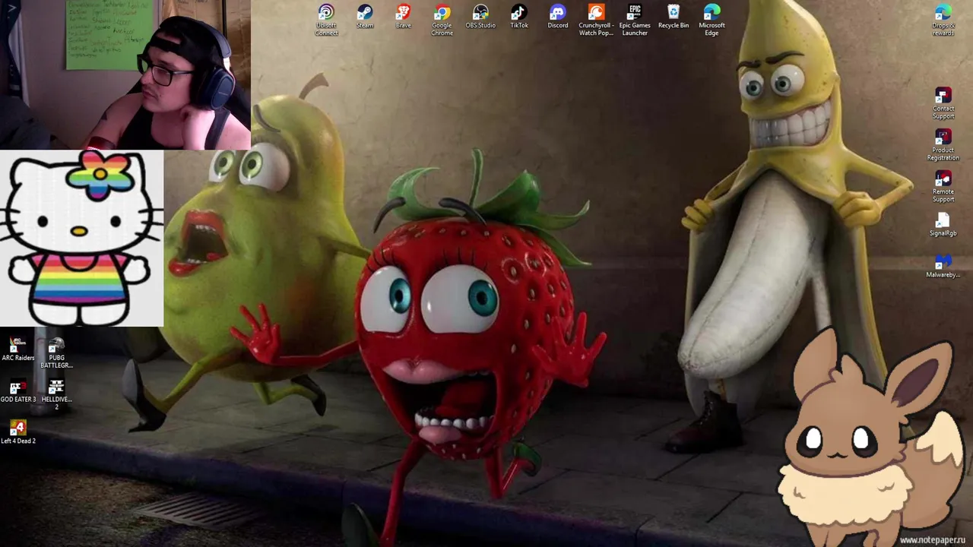Click the PUBG BATTLEGROUNDS icon
Viewport: 973px width, 547px height.
coord(56,353)
